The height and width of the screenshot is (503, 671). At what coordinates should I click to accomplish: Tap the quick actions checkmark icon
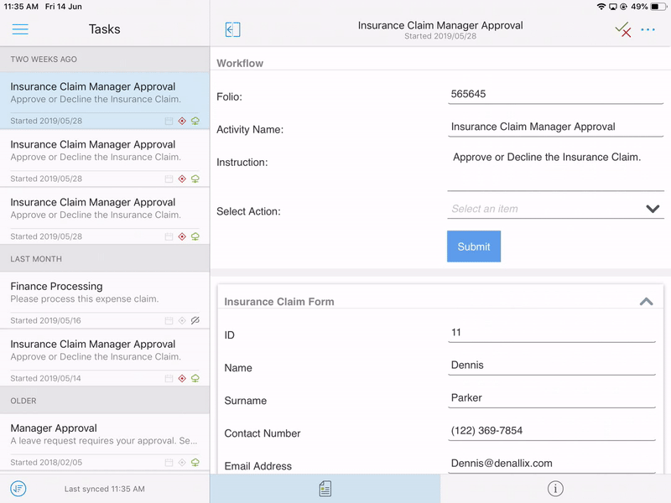(622, 29)
